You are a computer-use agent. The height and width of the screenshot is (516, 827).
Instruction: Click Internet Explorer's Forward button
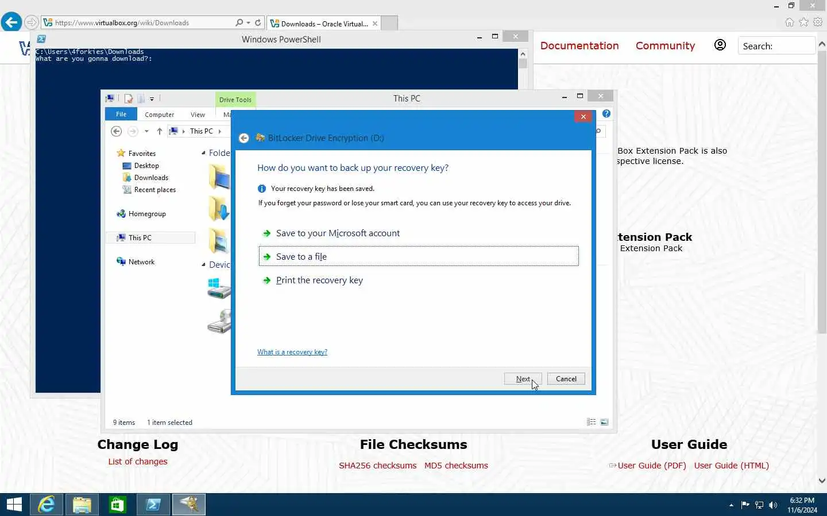pos(32,23)
